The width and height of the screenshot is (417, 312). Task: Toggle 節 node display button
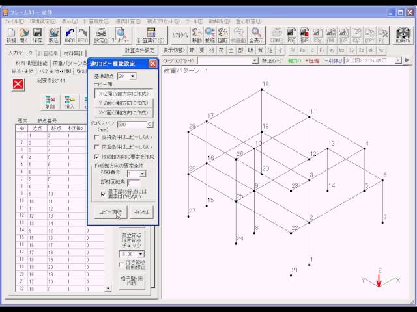pos(192,50)
